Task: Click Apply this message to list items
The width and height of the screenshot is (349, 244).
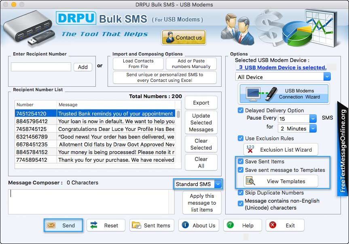Action: (x=202, y=203)
